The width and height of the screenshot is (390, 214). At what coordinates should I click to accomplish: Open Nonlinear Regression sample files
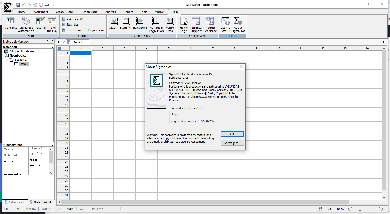tap(156, 24)
